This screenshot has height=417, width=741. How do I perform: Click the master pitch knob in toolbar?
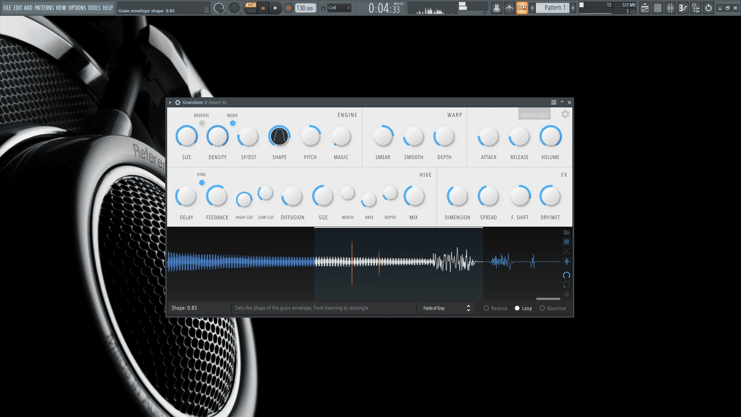click(234, 8)
